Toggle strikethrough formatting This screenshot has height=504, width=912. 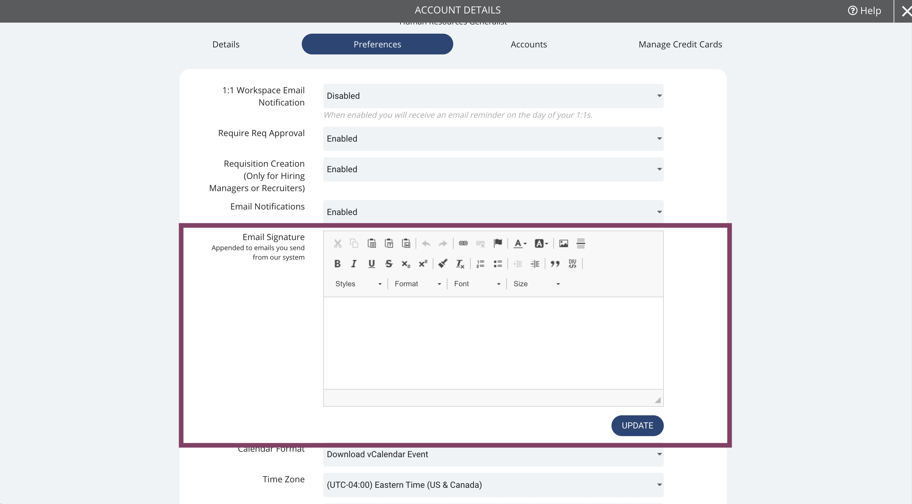point(389,264)
